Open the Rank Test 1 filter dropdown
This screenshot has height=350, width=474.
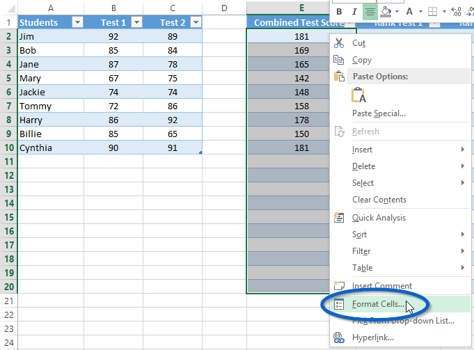pyautogui.click(x=435, y=24)
